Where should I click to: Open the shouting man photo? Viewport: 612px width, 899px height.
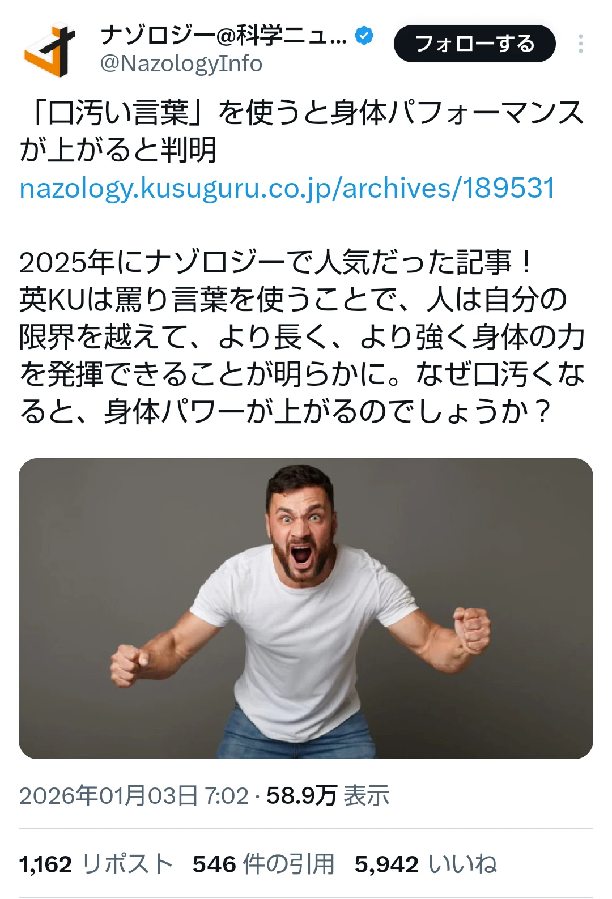point(306,608)
